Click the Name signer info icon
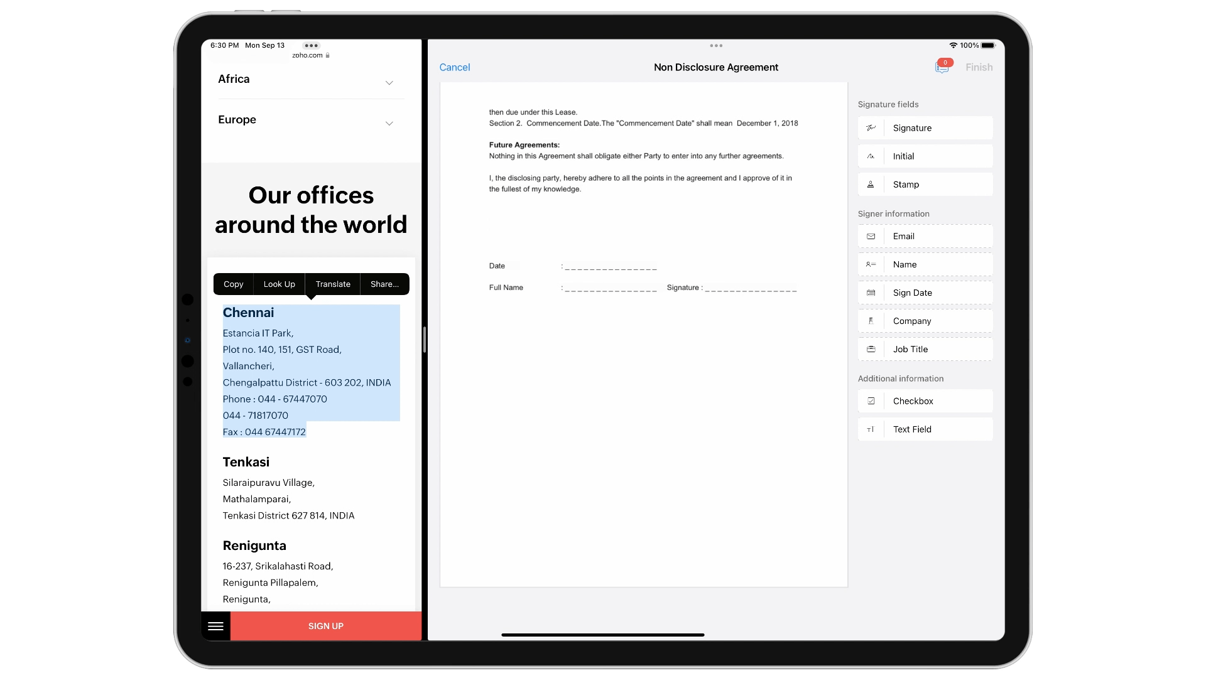The width and height of the screenshot is (1206, 678). point(871,264)
